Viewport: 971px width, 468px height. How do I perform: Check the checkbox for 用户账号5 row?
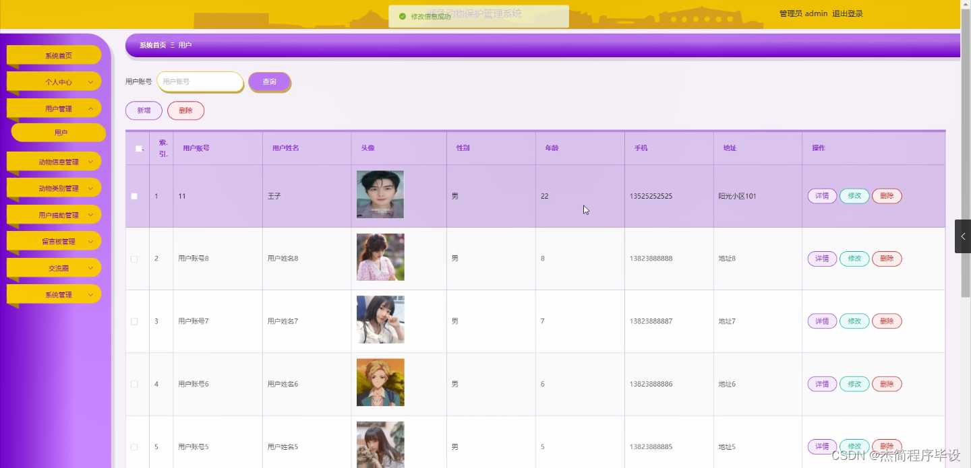(x=134, y=446)
